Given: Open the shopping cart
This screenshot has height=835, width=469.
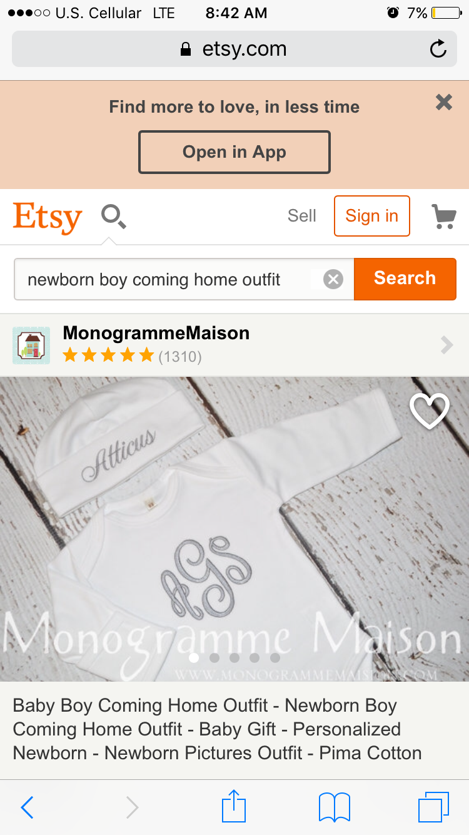Looking at the screenshot, I should [444, 217].
